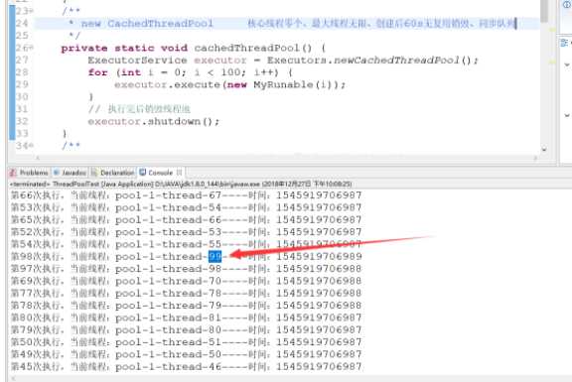
Task: Click the Console monitor icon
Action: [x=143, y=172]
